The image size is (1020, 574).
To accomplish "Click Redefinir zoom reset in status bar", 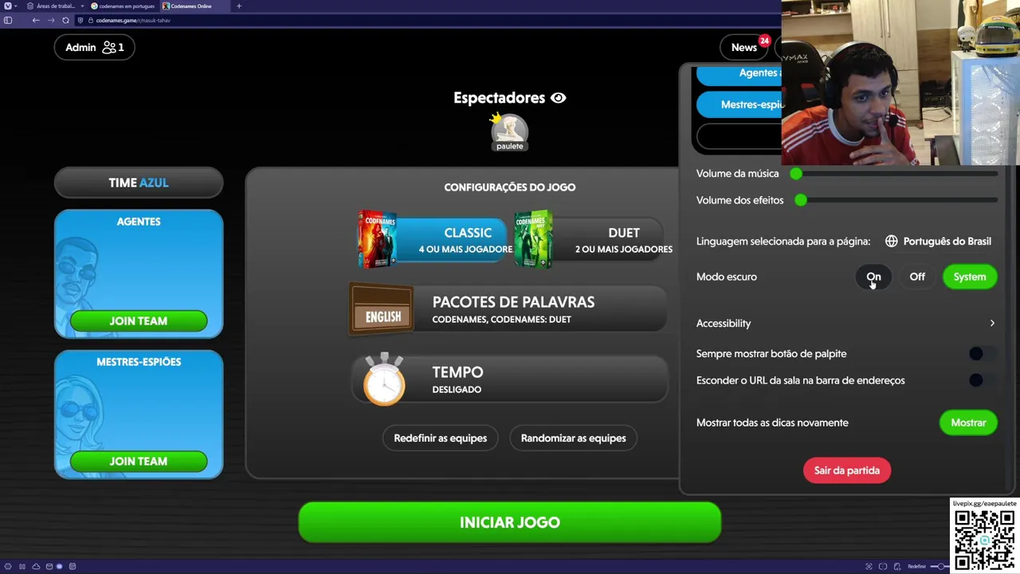I will [917, 566].
